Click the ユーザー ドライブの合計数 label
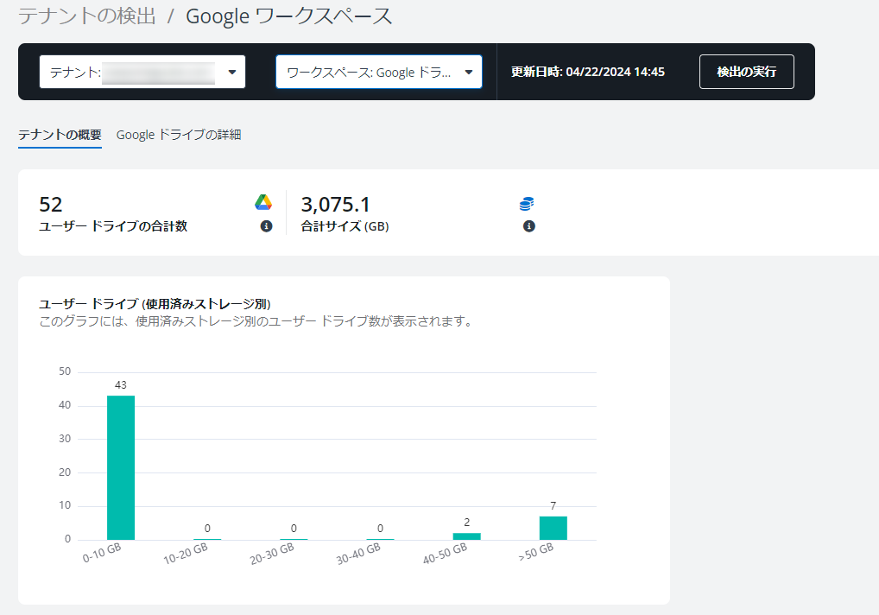The image size is (879, 615). [113, 226]
